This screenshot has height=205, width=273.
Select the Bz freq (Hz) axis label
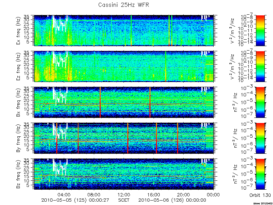(x=19, y=174)
